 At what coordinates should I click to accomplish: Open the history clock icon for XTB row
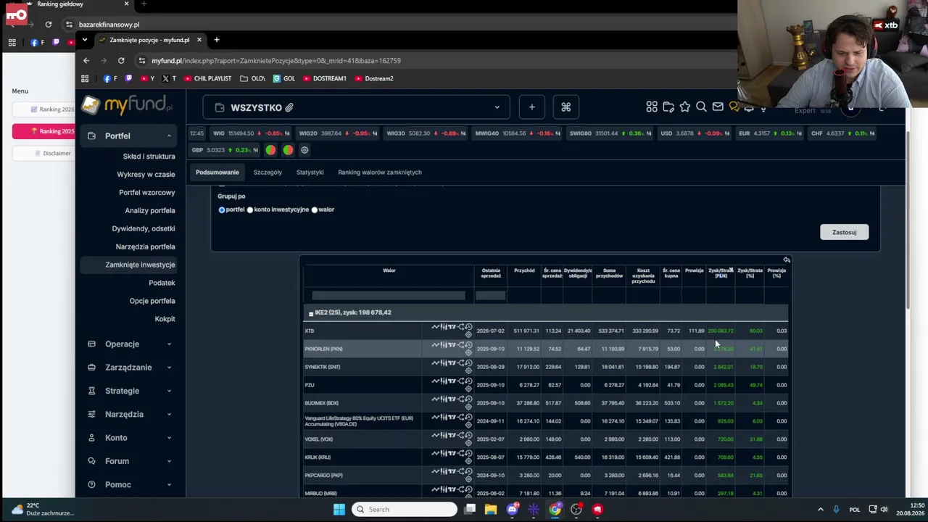coord(468,328)
